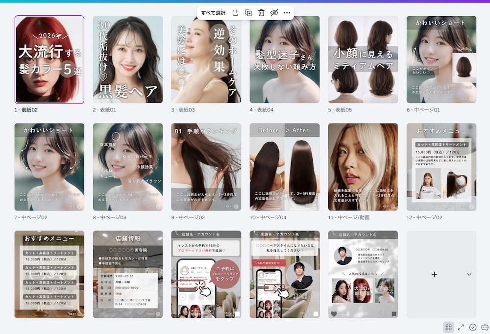Click the page label "12 - 中ページ02"
The width and height of the screenshot is (490, 334).
tap(424, 217)
